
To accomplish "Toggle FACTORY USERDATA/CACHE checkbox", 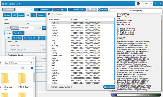I will click(49, 87).
